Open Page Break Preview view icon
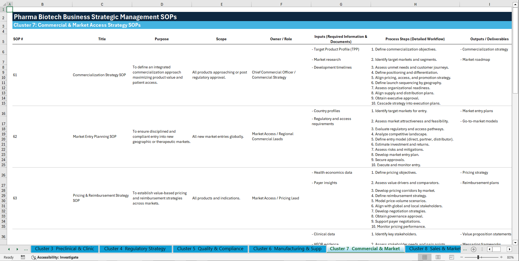The image size is (519, 261). [x=451, y=257]
